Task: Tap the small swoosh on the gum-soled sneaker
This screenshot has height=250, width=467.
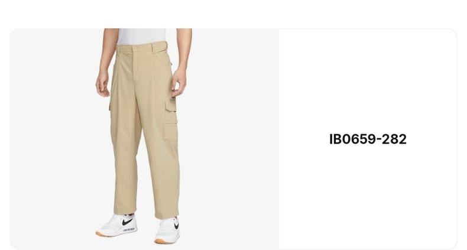Action: click(x=176, y=226)
